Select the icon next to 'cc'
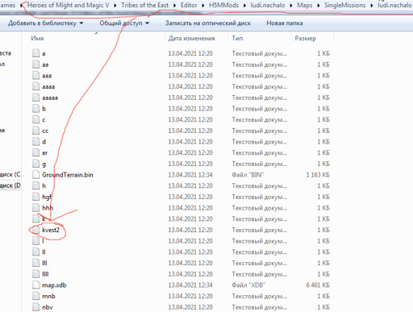This screenshot has width=413, height=312. pos(35,131)
